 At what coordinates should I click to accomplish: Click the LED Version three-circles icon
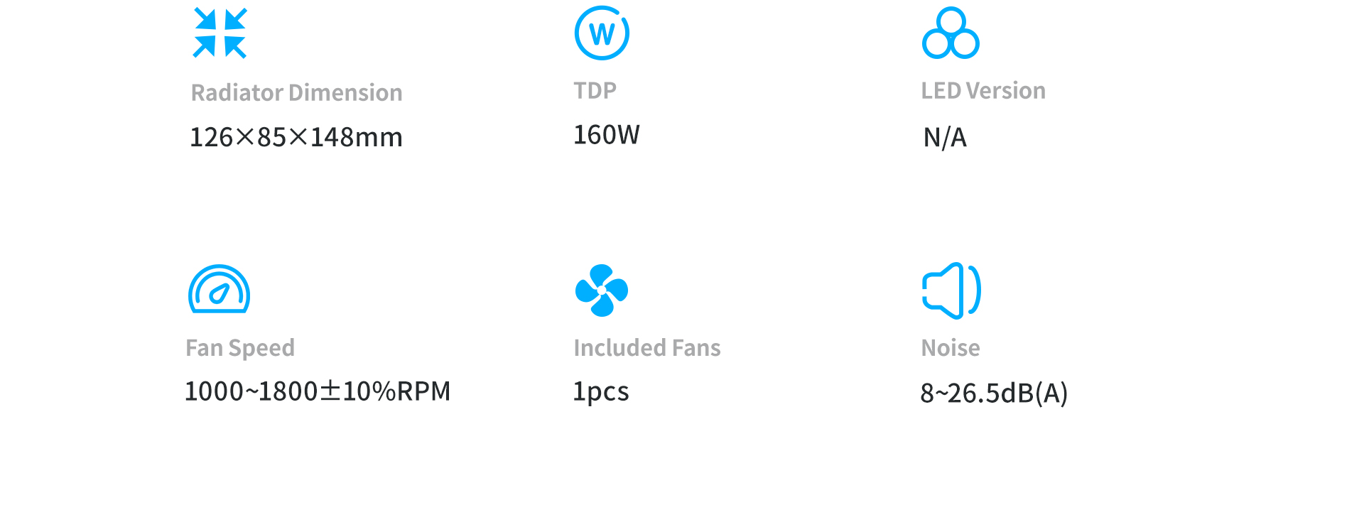(x=951, y=33)
